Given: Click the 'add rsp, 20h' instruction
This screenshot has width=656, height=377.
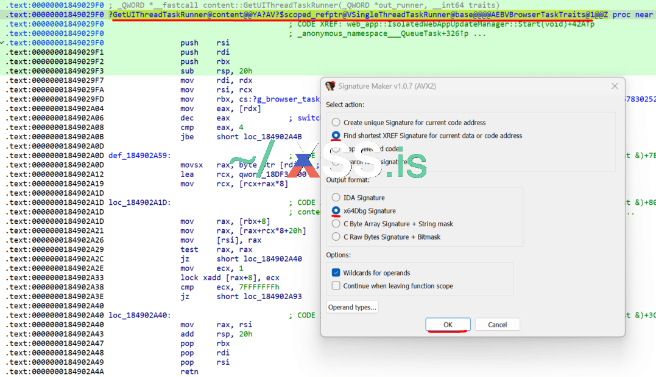Looking at the screenshot, I should pos(216,334).
